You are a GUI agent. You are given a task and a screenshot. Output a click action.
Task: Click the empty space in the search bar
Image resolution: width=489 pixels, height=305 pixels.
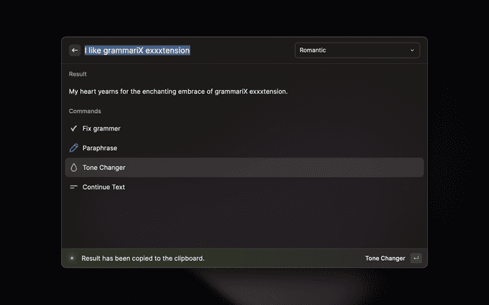pos(241,50)
